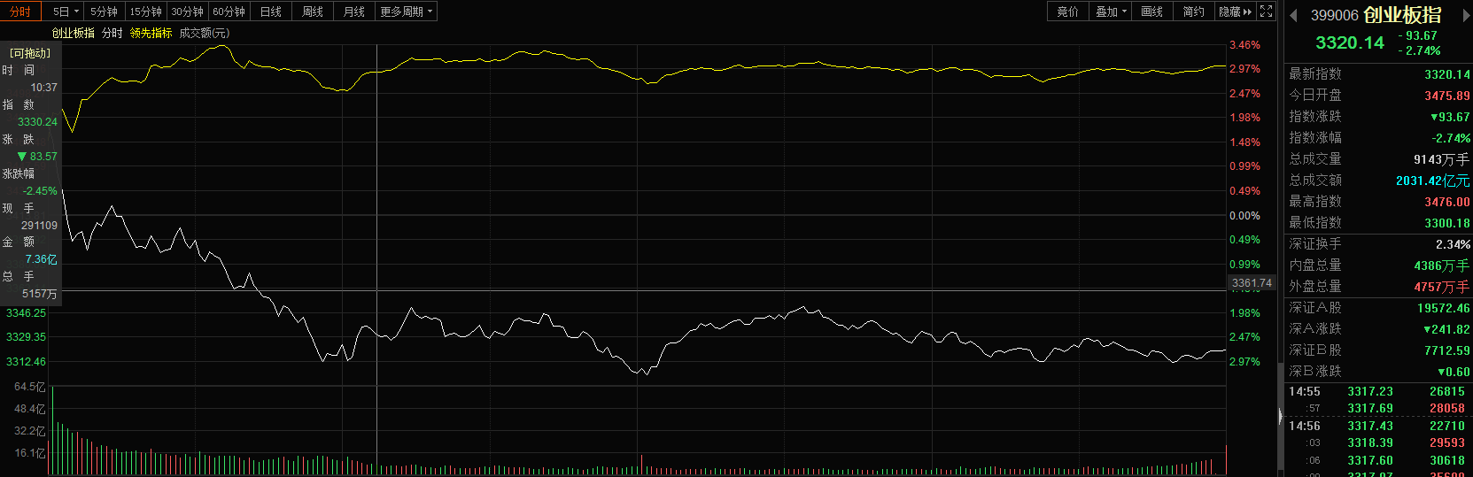This screenshot has width=1473, height=477.
Task: Click the 外盘总量 value 4757万手
Action: tap(1441, 287)
